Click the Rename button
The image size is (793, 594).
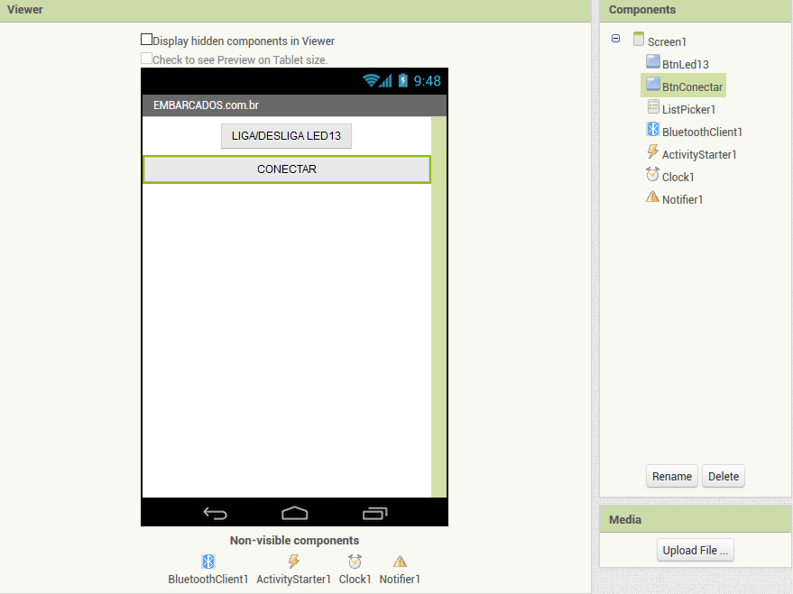671,476
